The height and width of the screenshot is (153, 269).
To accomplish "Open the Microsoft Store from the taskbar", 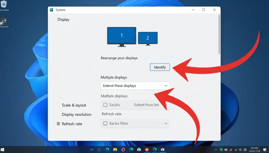I will (139, 150).
